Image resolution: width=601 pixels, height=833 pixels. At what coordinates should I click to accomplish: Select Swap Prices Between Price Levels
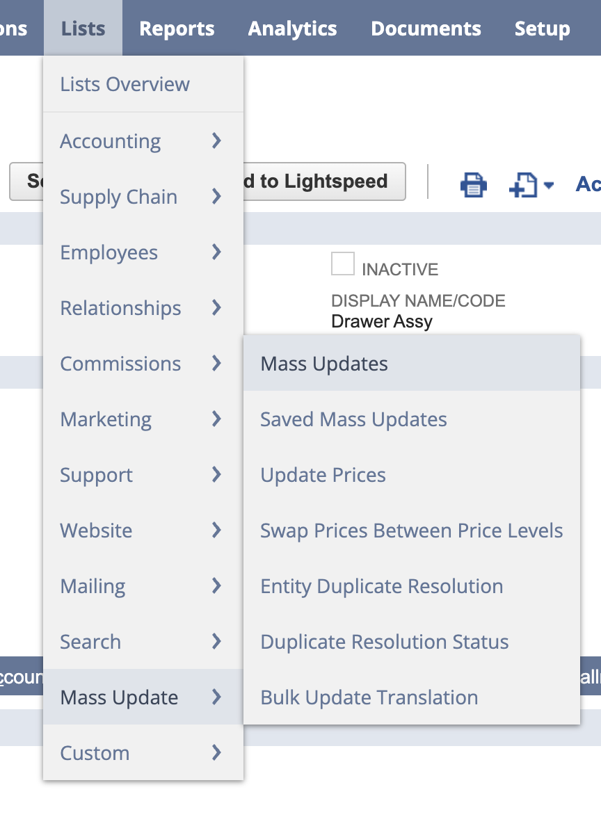[x=411, y=530]
